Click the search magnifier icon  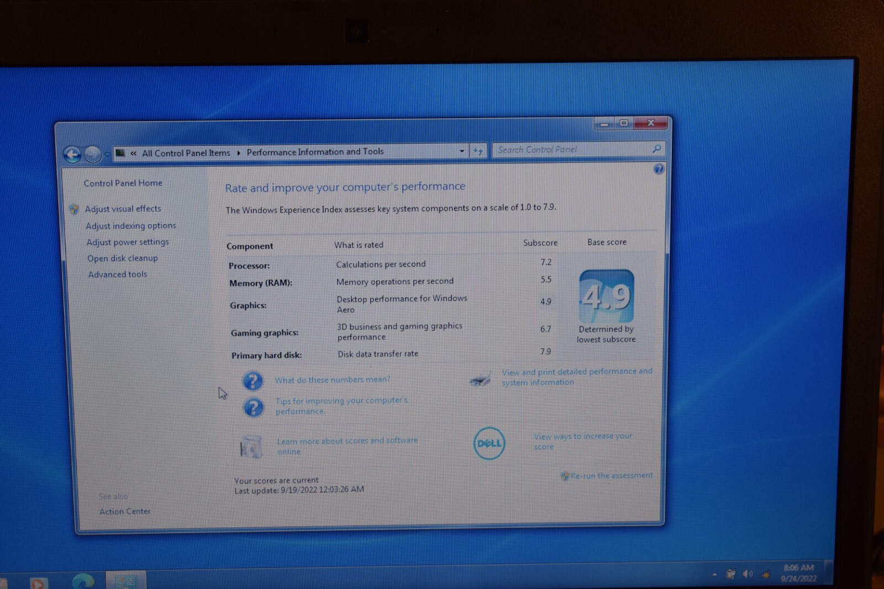656,148
